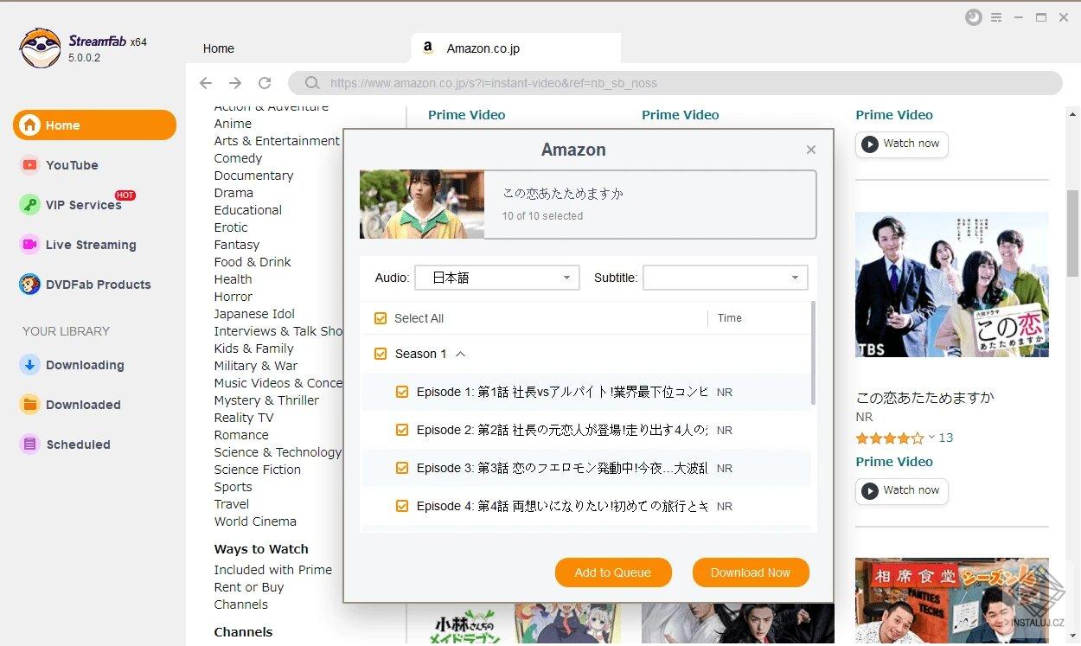Image resolution: width=1081 pixels, height=646 pixels.
Task: Open the 13 reviews count link
Action: [x=946, y=438]
